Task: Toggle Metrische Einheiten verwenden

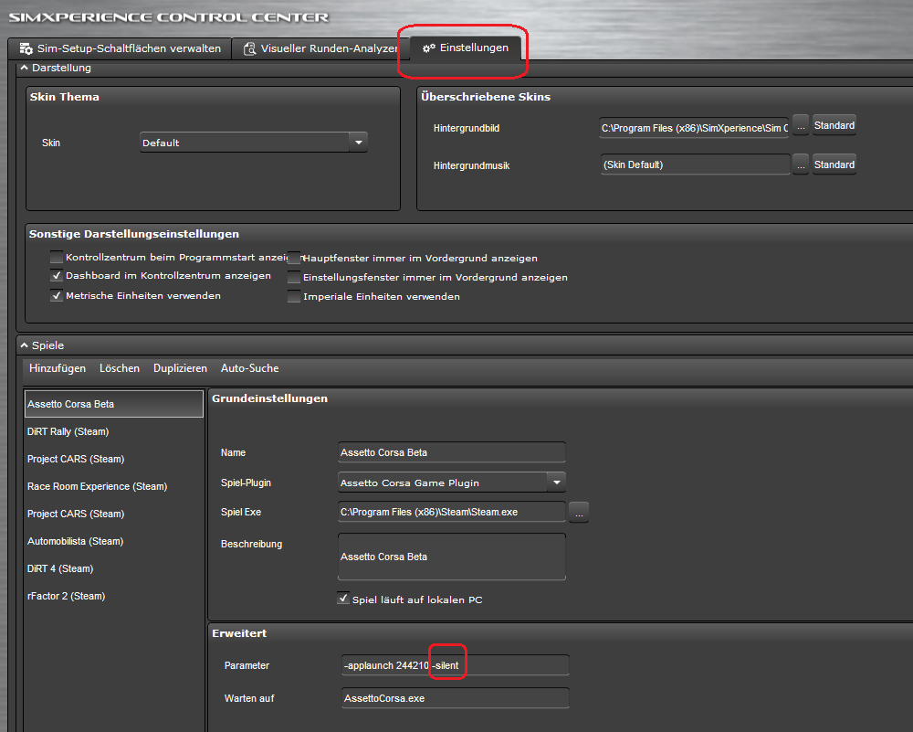Action: pyautogui.click(x=57, y=295)
